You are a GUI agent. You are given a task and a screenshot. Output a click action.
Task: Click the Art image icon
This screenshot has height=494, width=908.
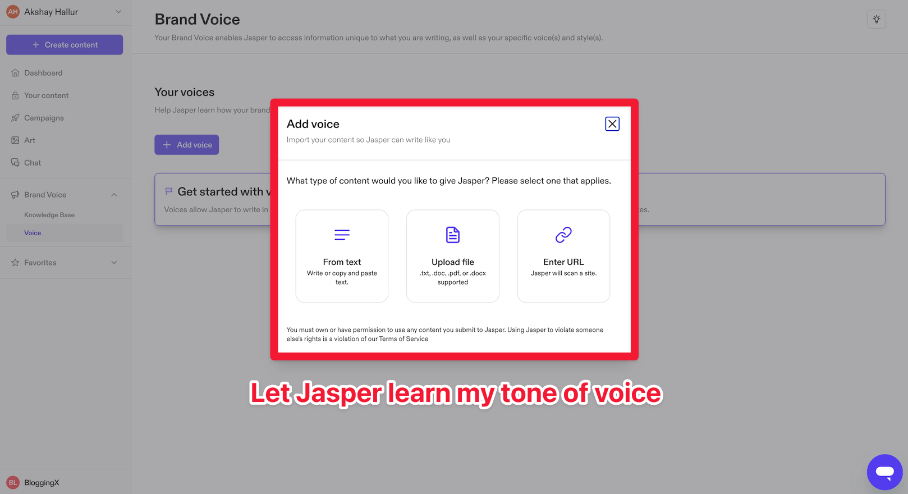click(15, 140)
